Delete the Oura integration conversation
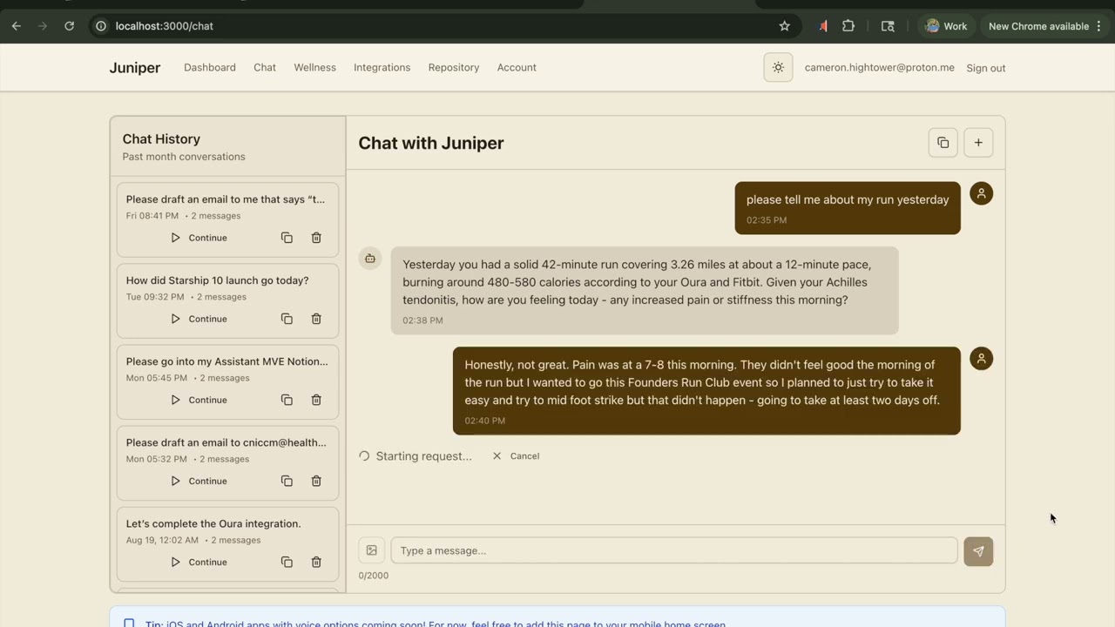 tap(316, 562)
